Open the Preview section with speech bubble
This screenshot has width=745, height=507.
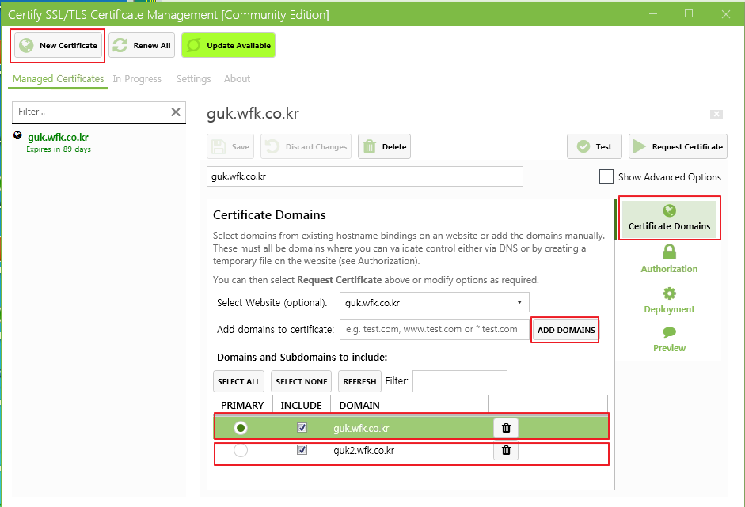click(669, 340)
